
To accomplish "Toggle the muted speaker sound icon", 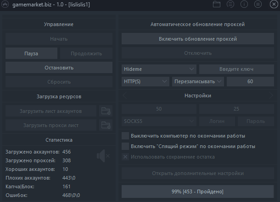I will (x=102, y=156).
